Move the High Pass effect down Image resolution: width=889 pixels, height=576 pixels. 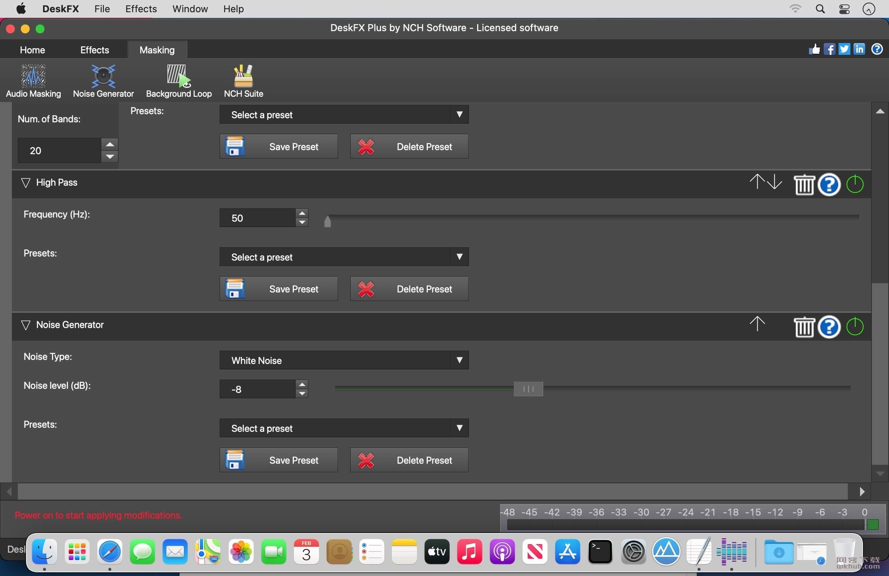pos(774,182)
